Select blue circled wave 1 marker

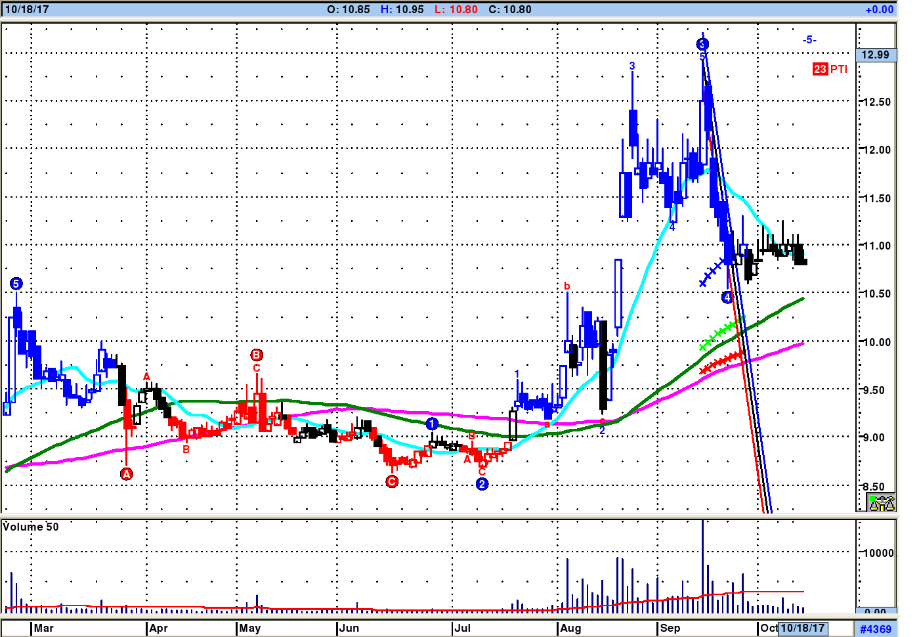pyautogui.click(x=432, y=424)
